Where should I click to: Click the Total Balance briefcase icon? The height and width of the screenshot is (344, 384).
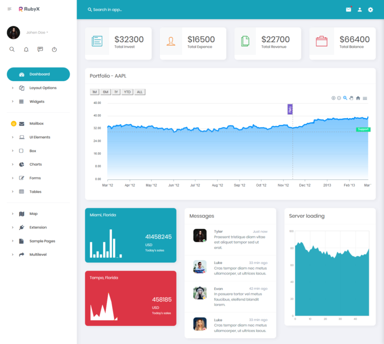(321, 41)
